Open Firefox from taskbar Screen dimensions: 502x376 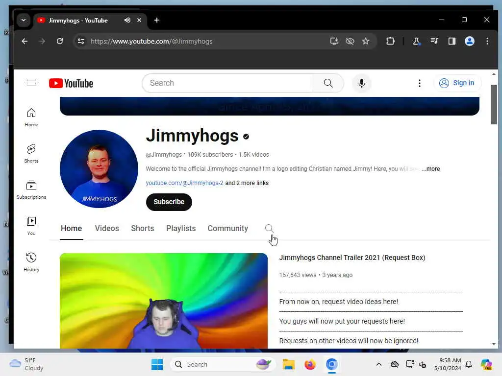(x=310, y=364)
